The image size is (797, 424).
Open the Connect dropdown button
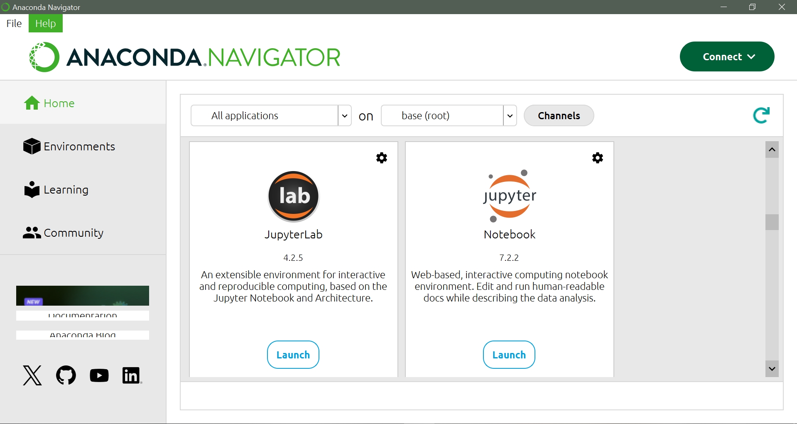point(727,56)
